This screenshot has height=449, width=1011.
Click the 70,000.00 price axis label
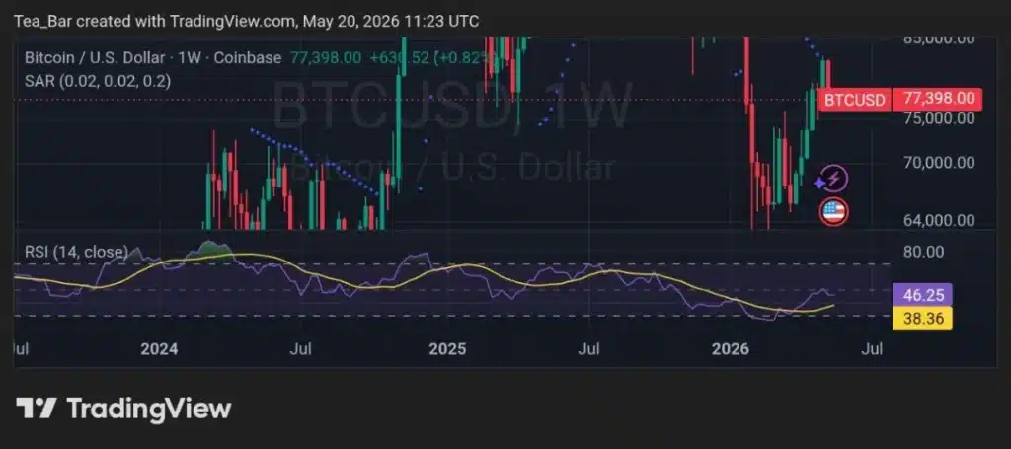(940, 163)
